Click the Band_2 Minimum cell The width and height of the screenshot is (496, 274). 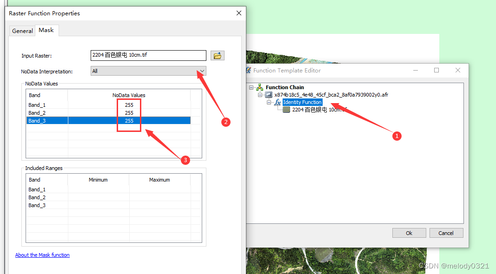pyautogui.click(x=99, y=197)
